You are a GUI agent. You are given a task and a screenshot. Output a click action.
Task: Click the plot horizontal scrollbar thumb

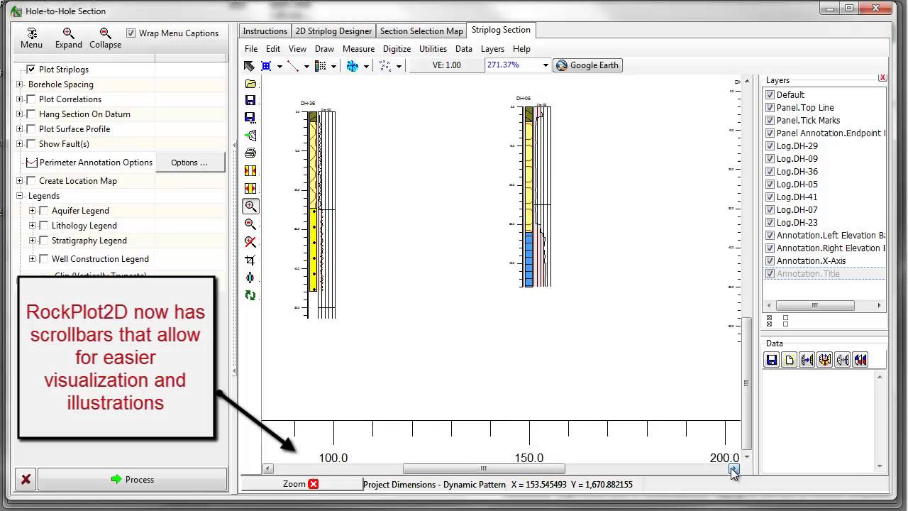[484, 468]
